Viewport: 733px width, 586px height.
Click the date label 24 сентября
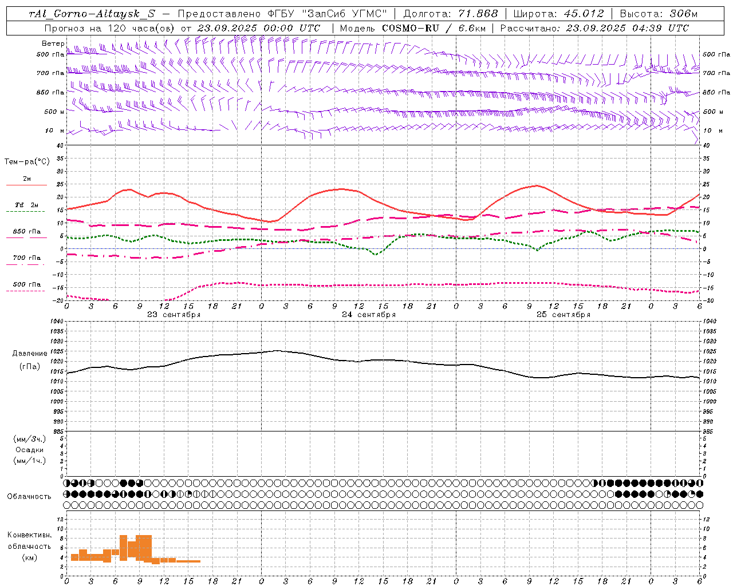369,314
